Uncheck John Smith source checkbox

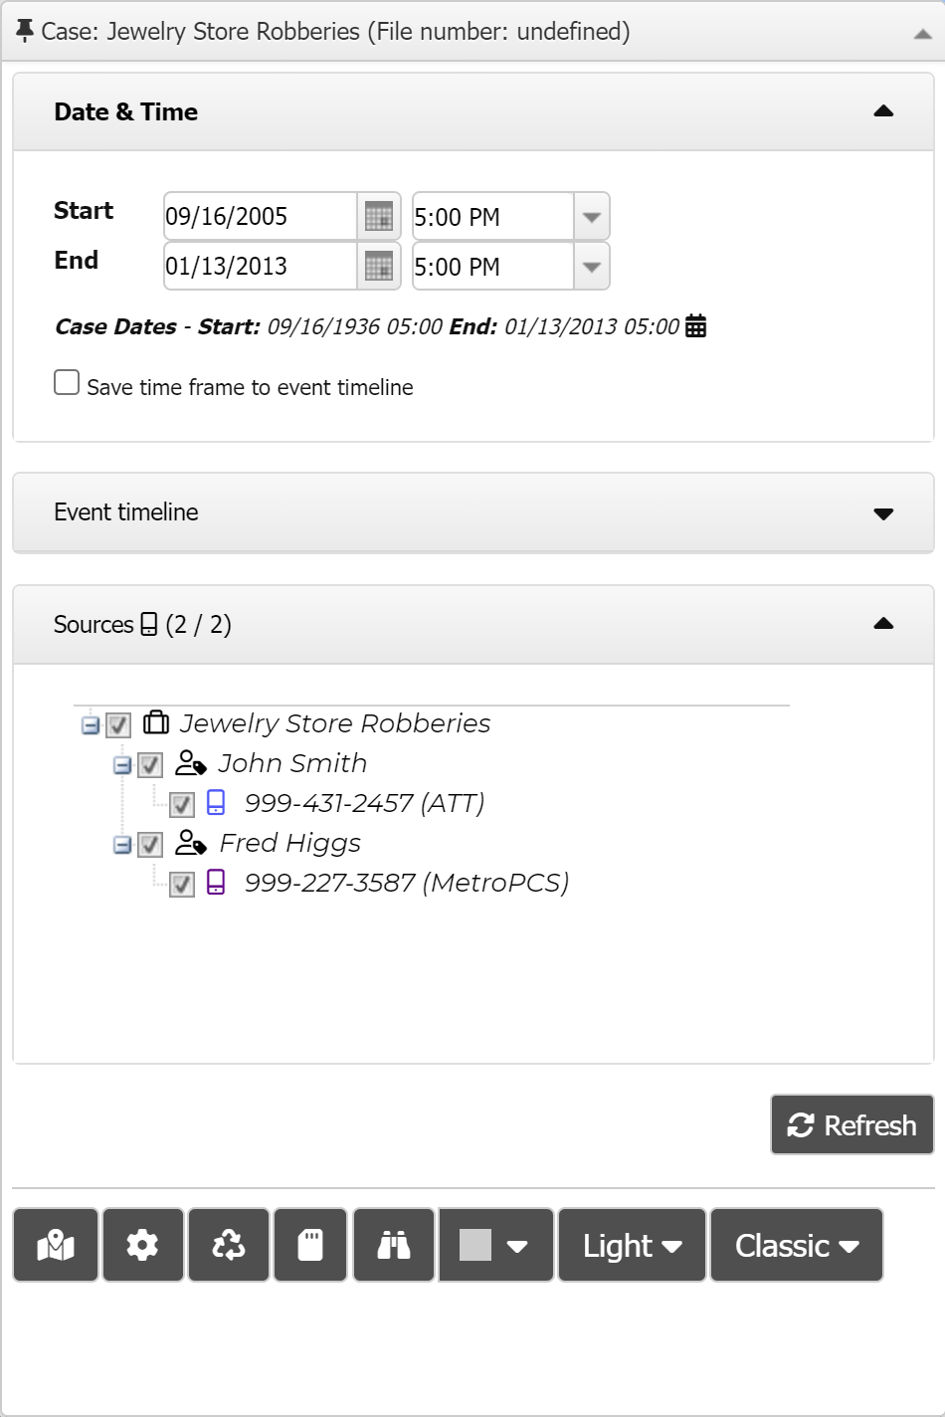coord(150,764)
